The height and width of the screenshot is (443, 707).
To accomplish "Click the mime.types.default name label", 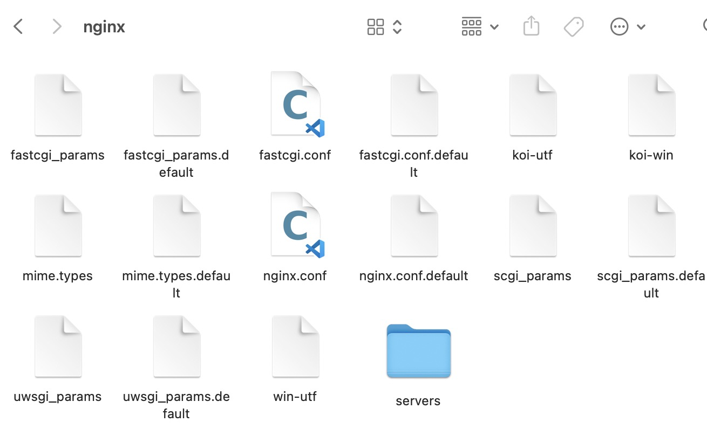I will 176,285.
